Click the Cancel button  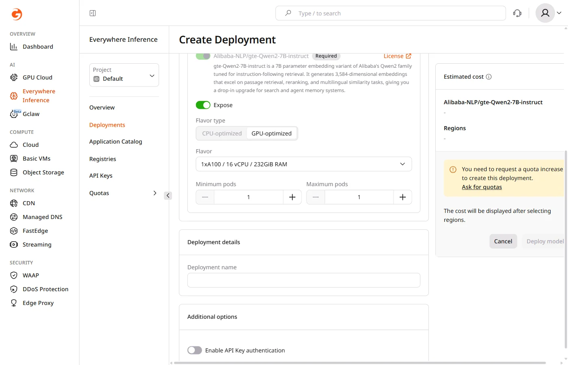[503, 241]
